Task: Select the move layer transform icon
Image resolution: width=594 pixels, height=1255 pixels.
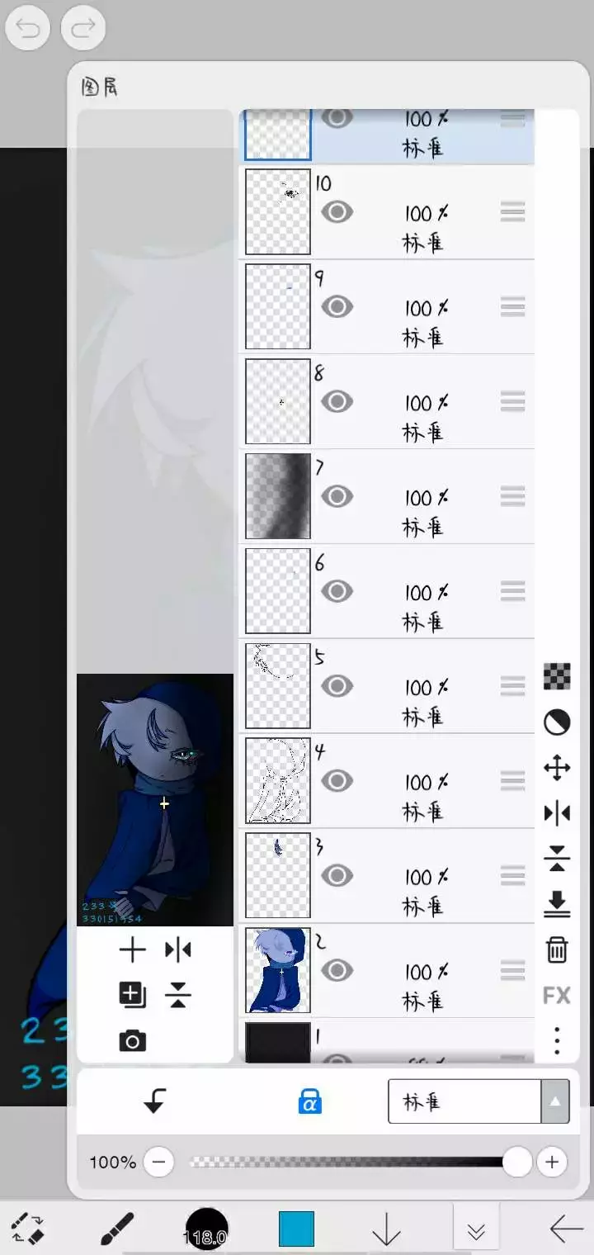Action: click(x=557, y=769)
